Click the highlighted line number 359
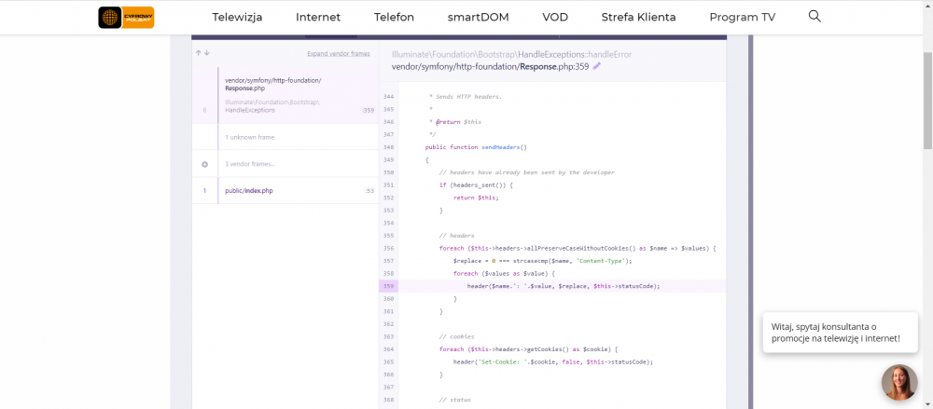The image size is (933, 409). [388, 286]
